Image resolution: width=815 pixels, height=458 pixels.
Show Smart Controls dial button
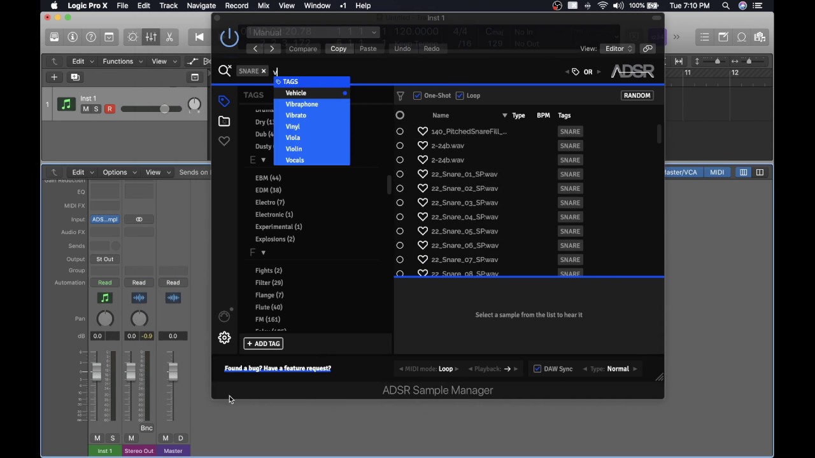pos(133,37)
